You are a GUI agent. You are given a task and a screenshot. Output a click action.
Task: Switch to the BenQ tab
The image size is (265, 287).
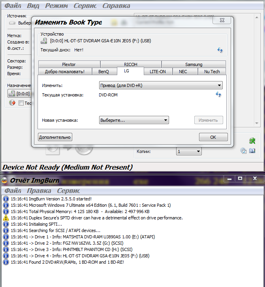click(x=103, y=72)
